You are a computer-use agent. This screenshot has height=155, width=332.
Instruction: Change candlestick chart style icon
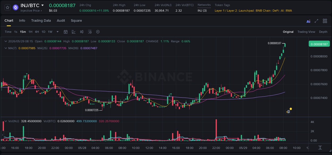click(82, 32)
